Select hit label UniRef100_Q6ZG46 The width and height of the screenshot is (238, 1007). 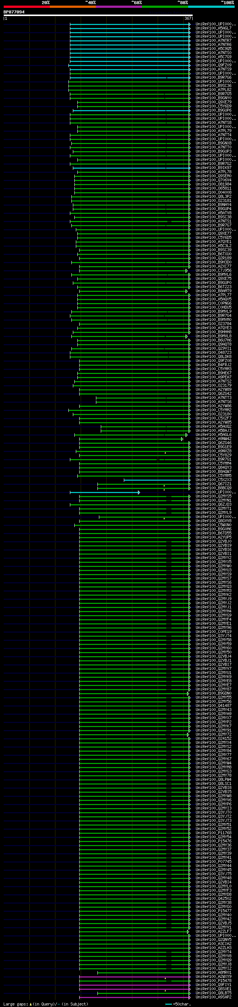(213, 443)
